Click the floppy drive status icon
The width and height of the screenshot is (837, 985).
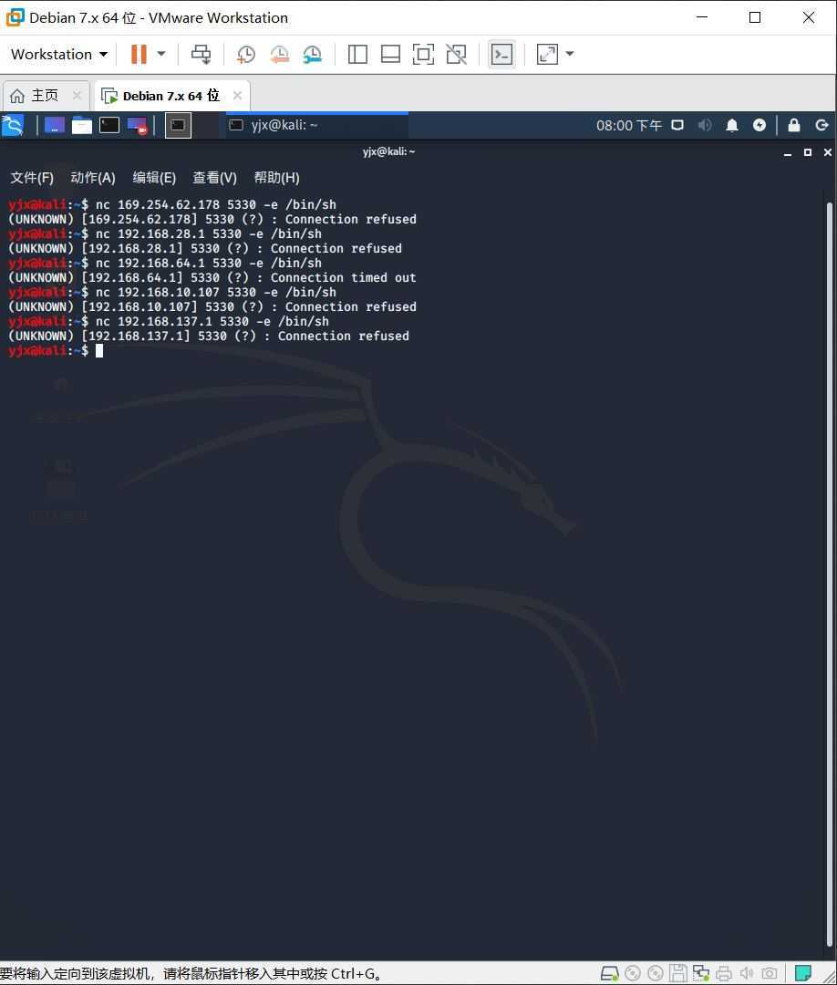(677, 974)
